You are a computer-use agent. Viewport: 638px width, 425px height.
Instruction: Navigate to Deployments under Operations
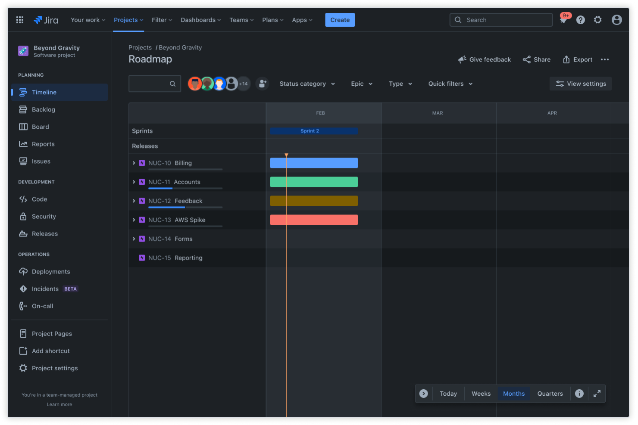click(x=50, y=271)
